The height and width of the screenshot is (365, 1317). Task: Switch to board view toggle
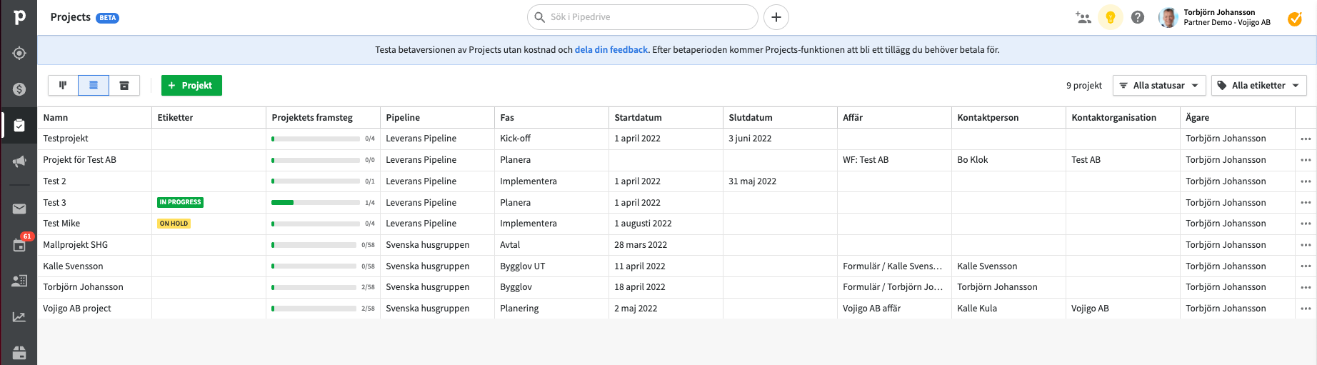[63, 86]
